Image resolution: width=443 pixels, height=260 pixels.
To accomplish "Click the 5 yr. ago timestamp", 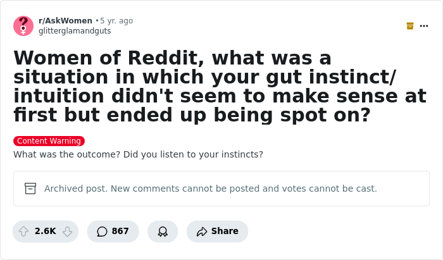I will 116,21.
